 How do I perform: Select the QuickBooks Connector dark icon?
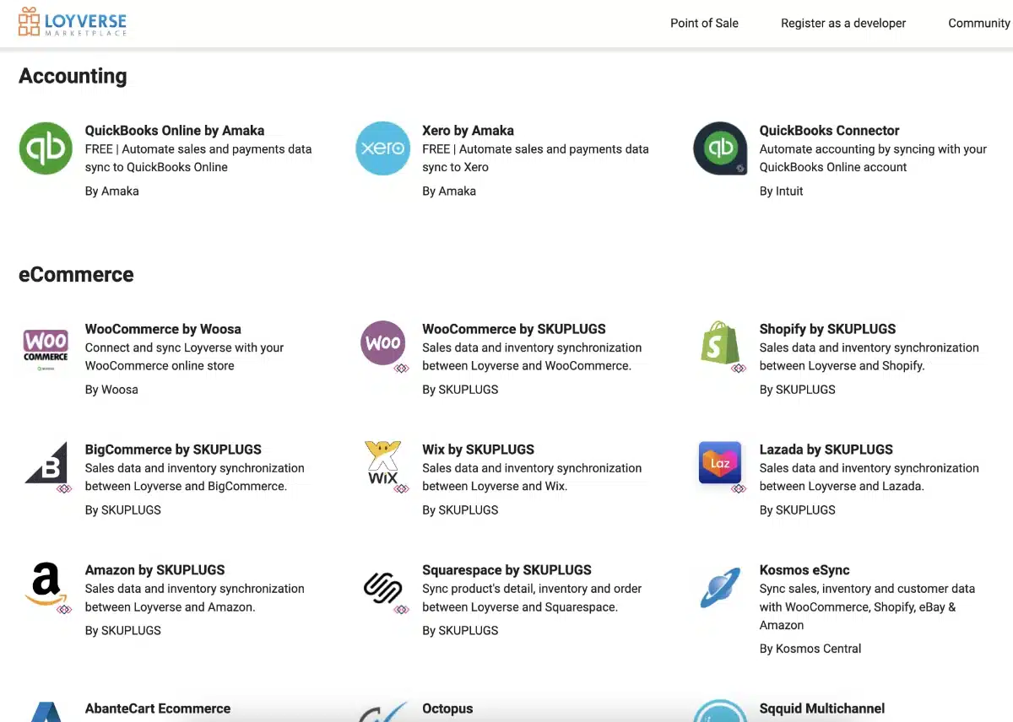[x=720, y=148]
